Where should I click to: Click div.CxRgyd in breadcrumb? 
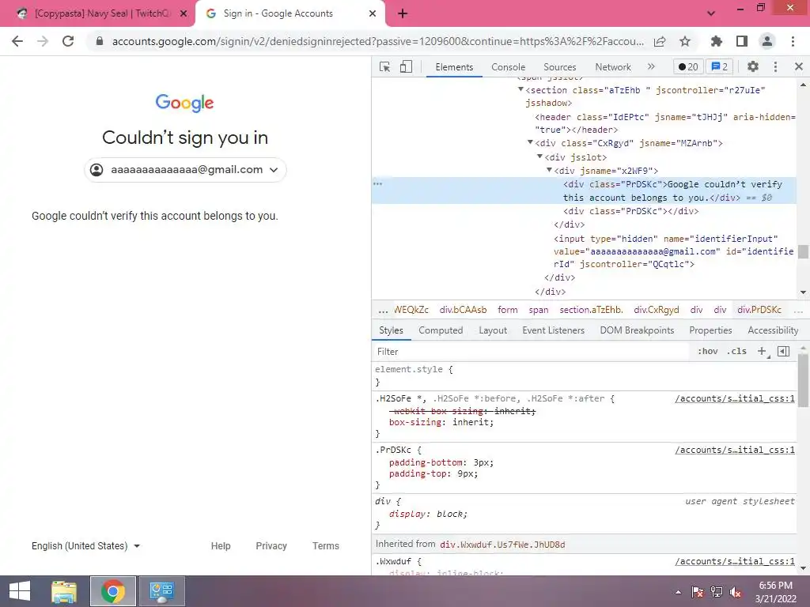coord(656,310)
